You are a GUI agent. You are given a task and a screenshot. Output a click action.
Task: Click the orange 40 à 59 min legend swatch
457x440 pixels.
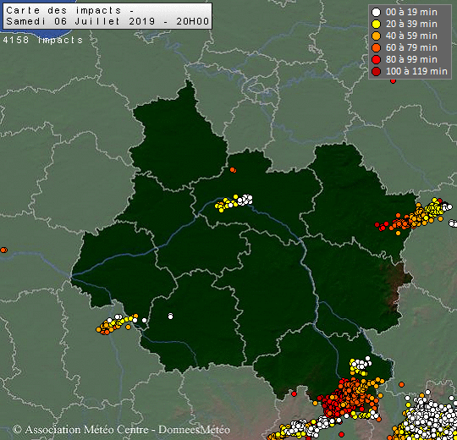coord(377,36)
